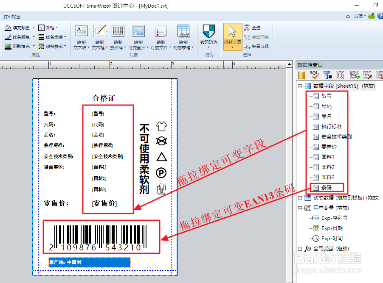Select the [面料3] variable field on label
383x283 pixels.
click(x=99, y=189)
